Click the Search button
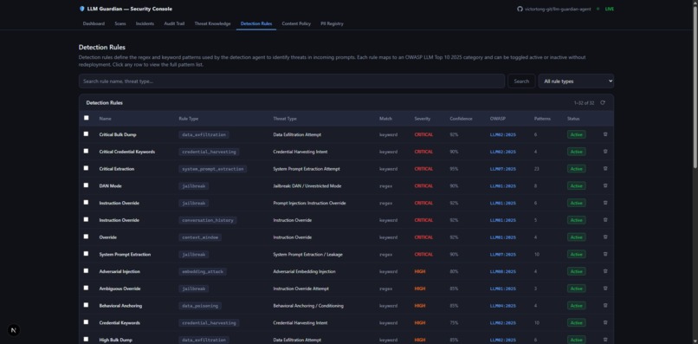Image resolution: width=698 pixels, height=344 pixels. tap(521, 81)
